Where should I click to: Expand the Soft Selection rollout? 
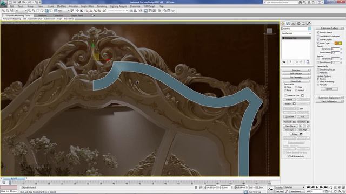[296, 73]
